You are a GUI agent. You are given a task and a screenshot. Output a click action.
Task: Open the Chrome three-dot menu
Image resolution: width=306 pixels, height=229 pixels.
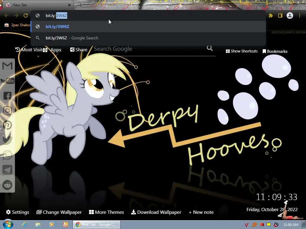coord(299,16)
